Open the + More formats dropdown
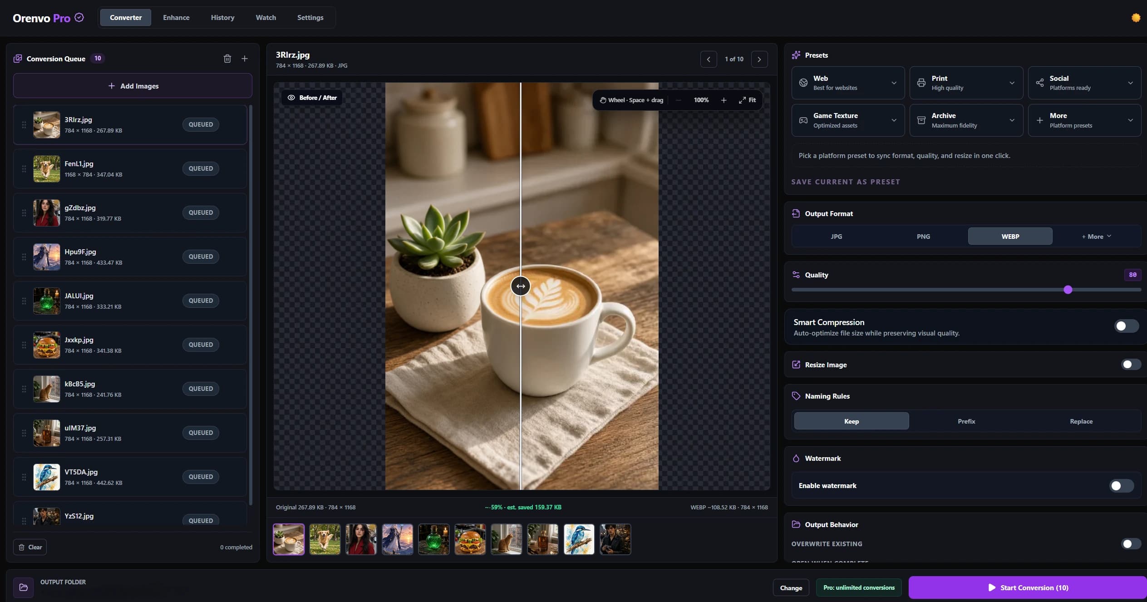 [x=1096, y=236]
